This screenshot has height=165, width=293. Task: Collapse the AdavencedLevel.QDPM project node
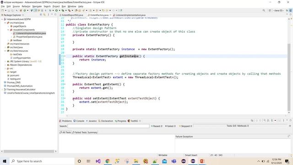tap(2, 19)
